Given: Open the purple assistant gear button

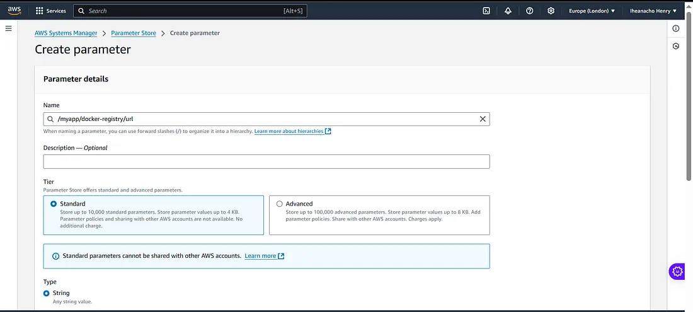Looking at the screenshot, I should pyautogui.click(x=677, y=272).
